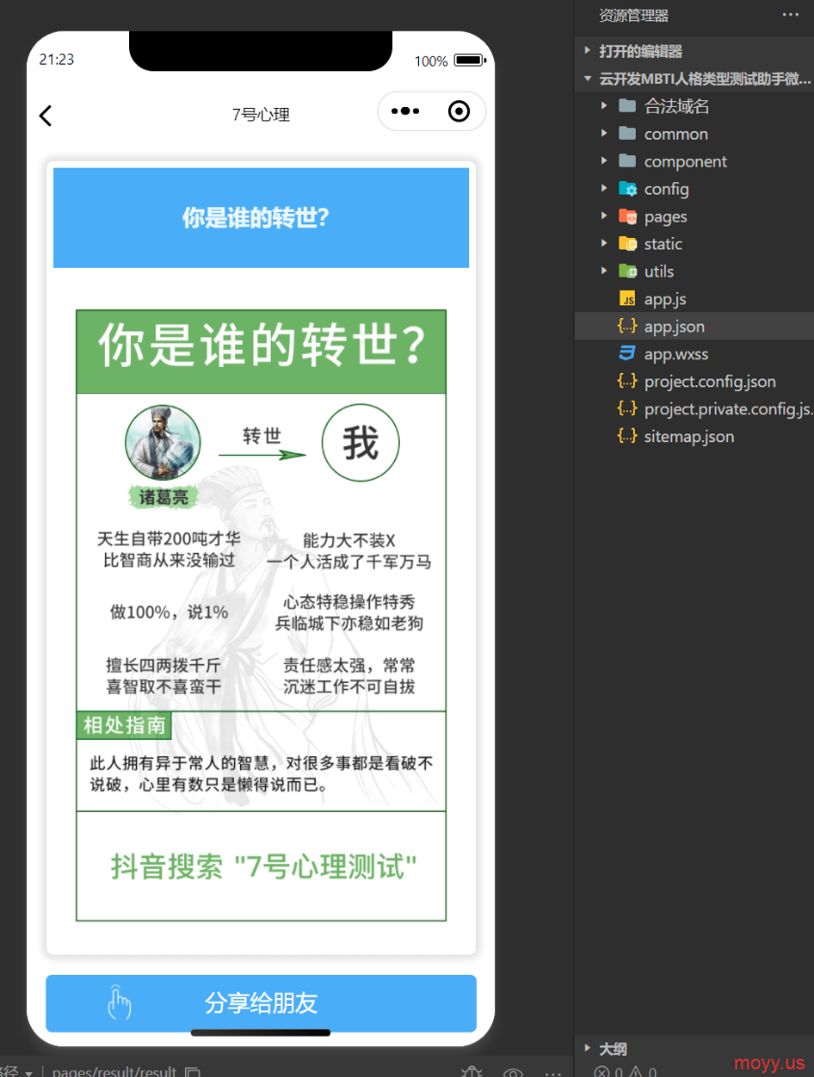
Task: Click the hand pointer icon on share button
Action: point(118,1003)
